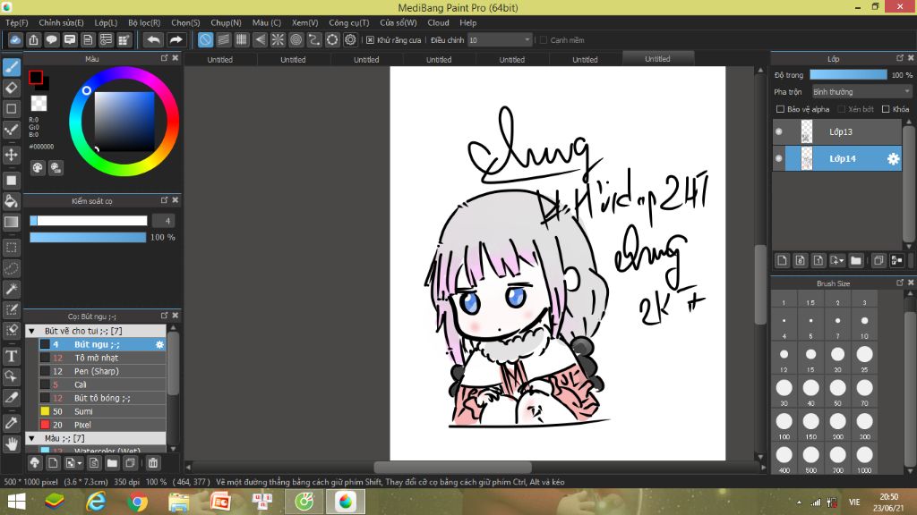The height and width of the screenshot is (515, 917).
Task: Open the Tệp(F) menu
Action: pos(17,22)
